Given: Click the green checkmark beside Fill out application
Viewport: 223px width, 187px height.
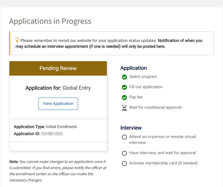Looking at the screenshot, I should (124, 87).
